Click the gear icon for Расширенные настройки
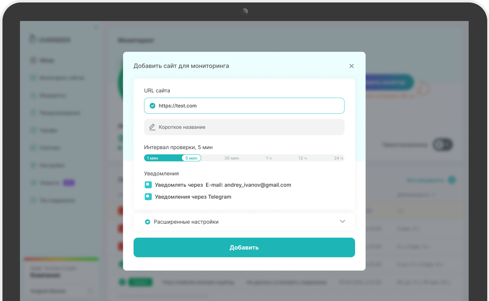 click(x=148, y=222)
